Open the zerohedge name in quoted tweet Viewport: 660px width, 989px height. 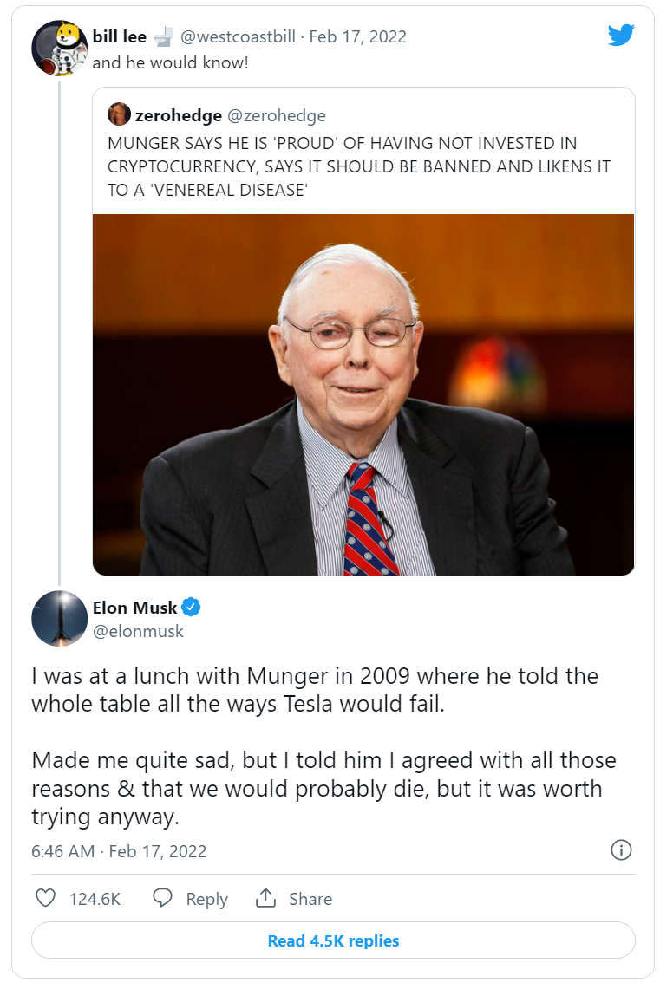[x=177, y=115]
